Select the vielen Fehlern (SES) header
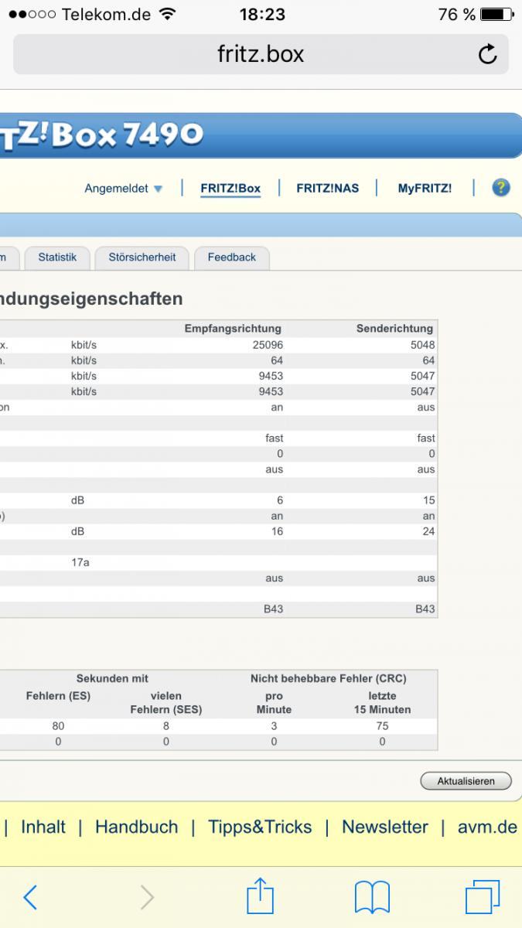 click(x=166, y=702)
